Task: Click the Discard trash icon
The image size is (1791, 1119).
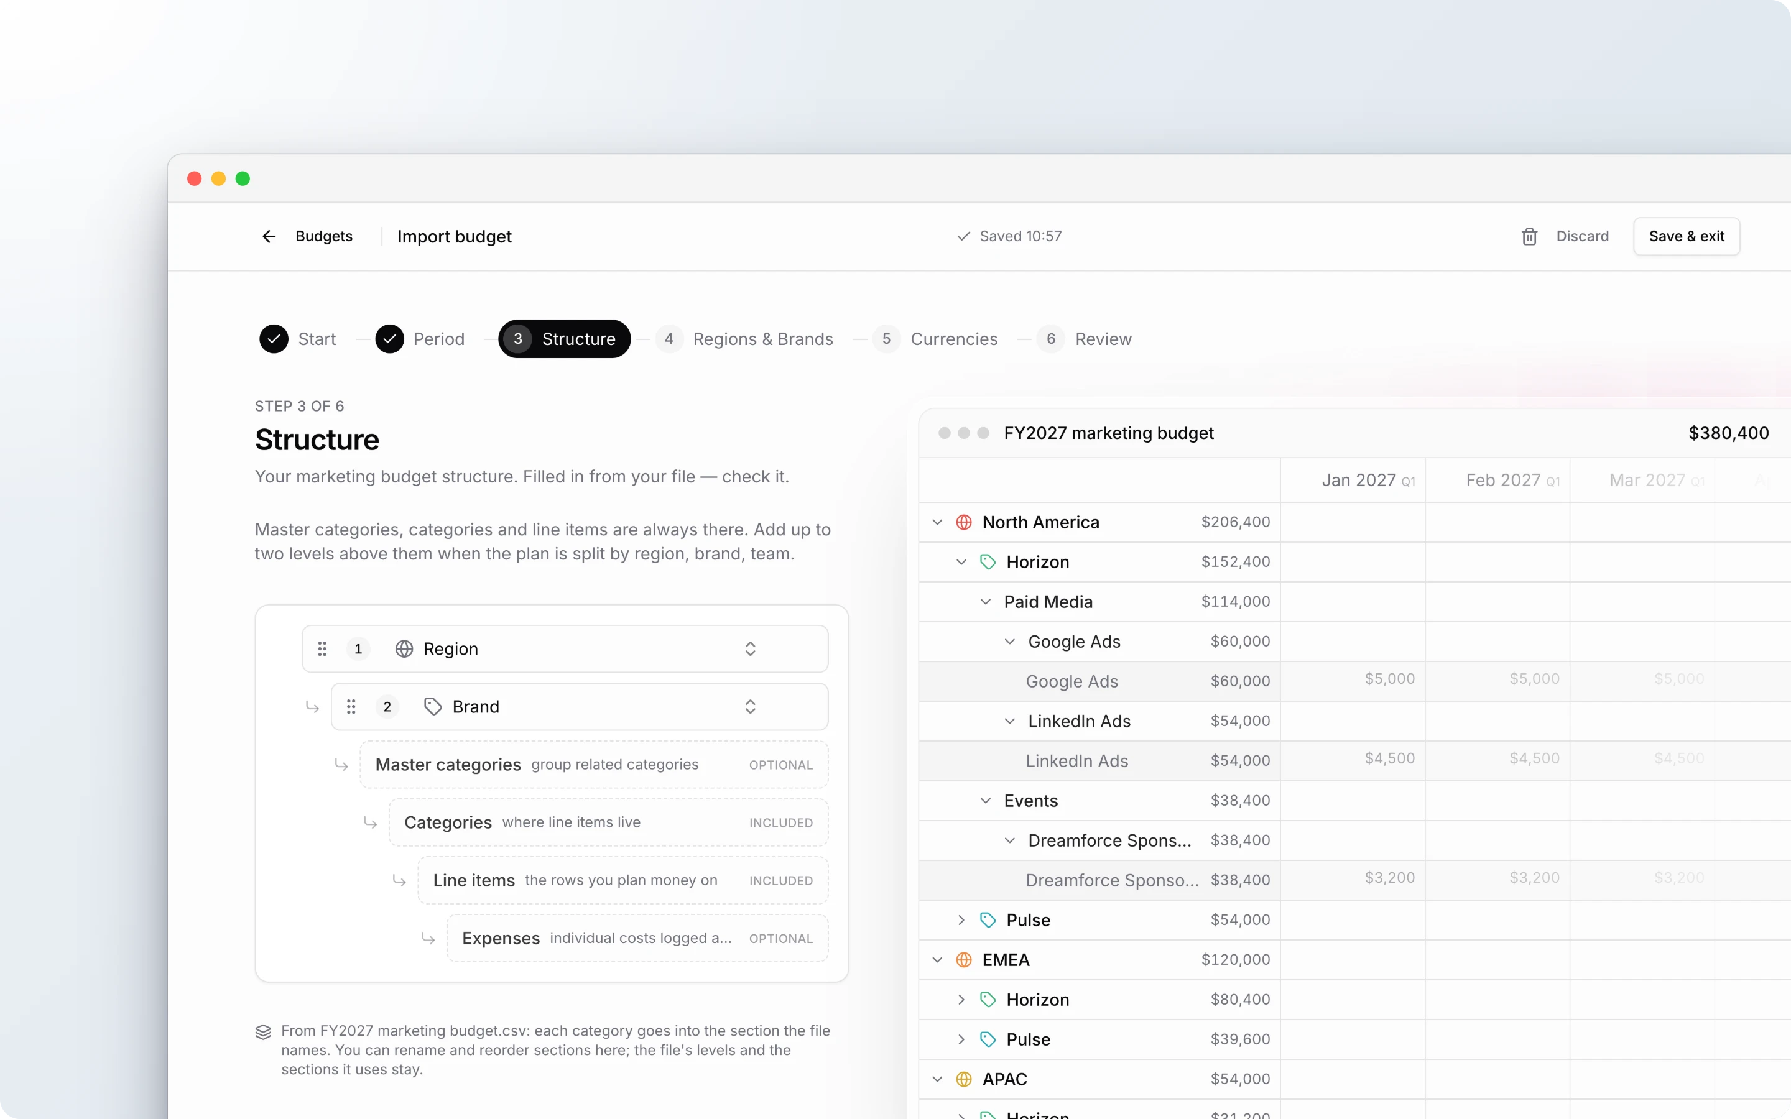Action: pos(1529,236)
